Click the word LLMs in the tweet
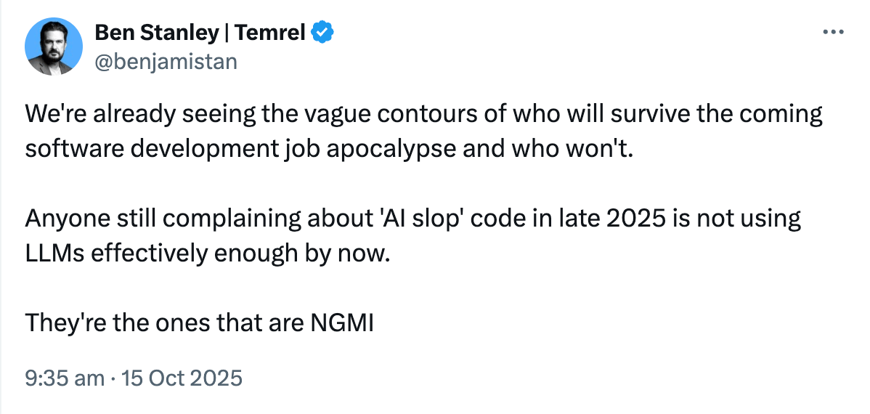This screenshot has width=870, height=414. [54, 253]
